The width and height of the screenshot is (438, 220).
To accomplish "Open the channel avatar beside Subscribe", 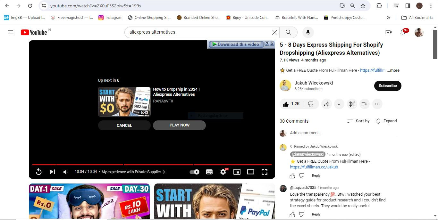I will coord(285,86).
